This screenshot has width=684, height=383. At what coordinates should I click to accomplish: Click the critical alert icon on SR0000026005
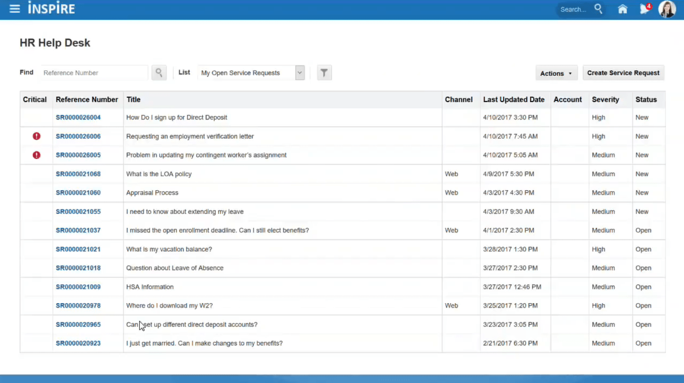point(36,155)
